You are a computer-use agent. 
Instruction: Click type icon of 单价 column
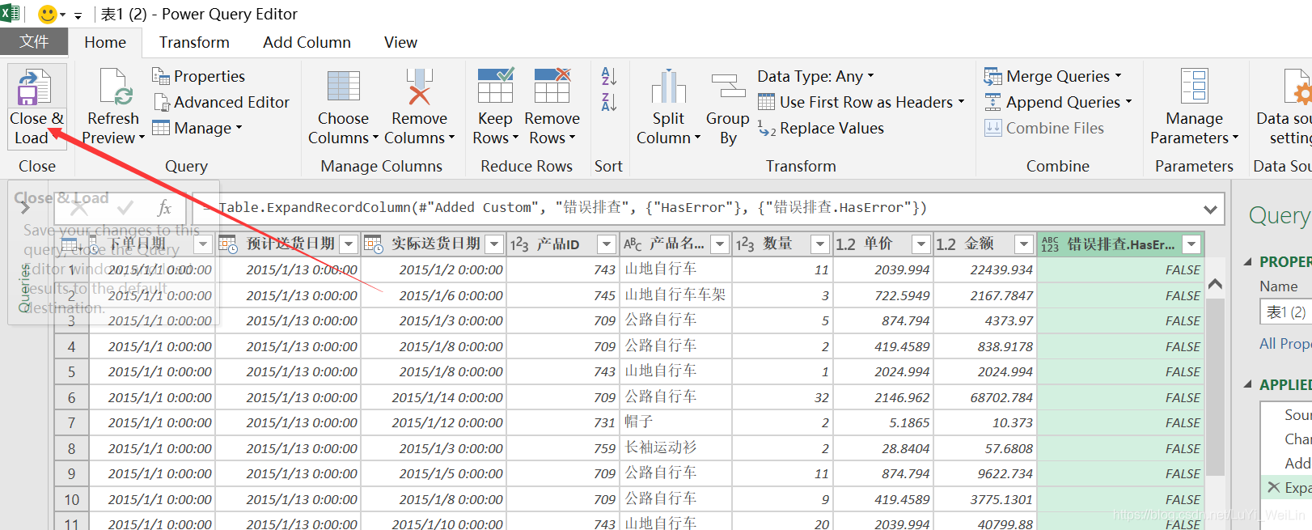click(846, 244)
